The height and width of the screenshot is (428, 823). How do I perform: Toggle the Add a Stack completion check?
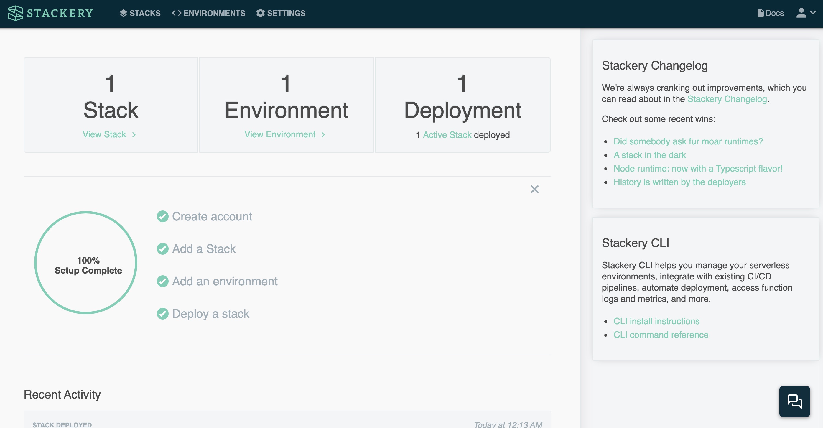click(163, 249)
